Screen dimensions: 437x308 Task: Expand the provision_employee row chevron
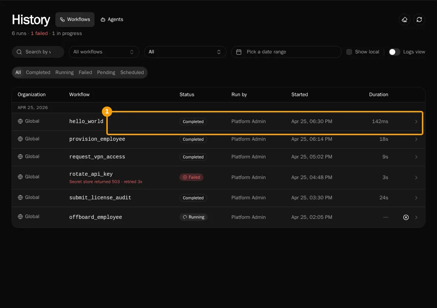pyautogui.click(x=416, y=139)
